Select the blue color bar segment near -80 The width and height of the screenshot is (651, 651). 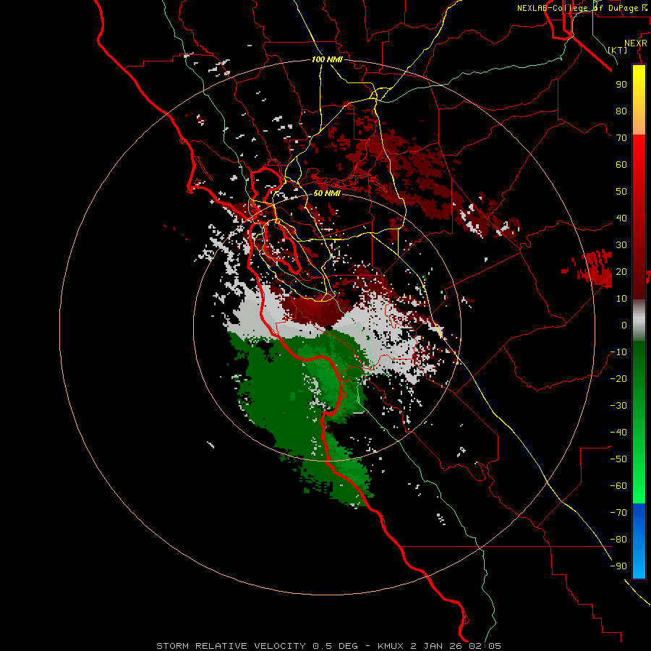pos(639,540)
